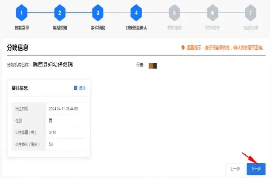Click the 出生体重 value 3410
This screenshot has height=178, width=271.
pos(52,133)
